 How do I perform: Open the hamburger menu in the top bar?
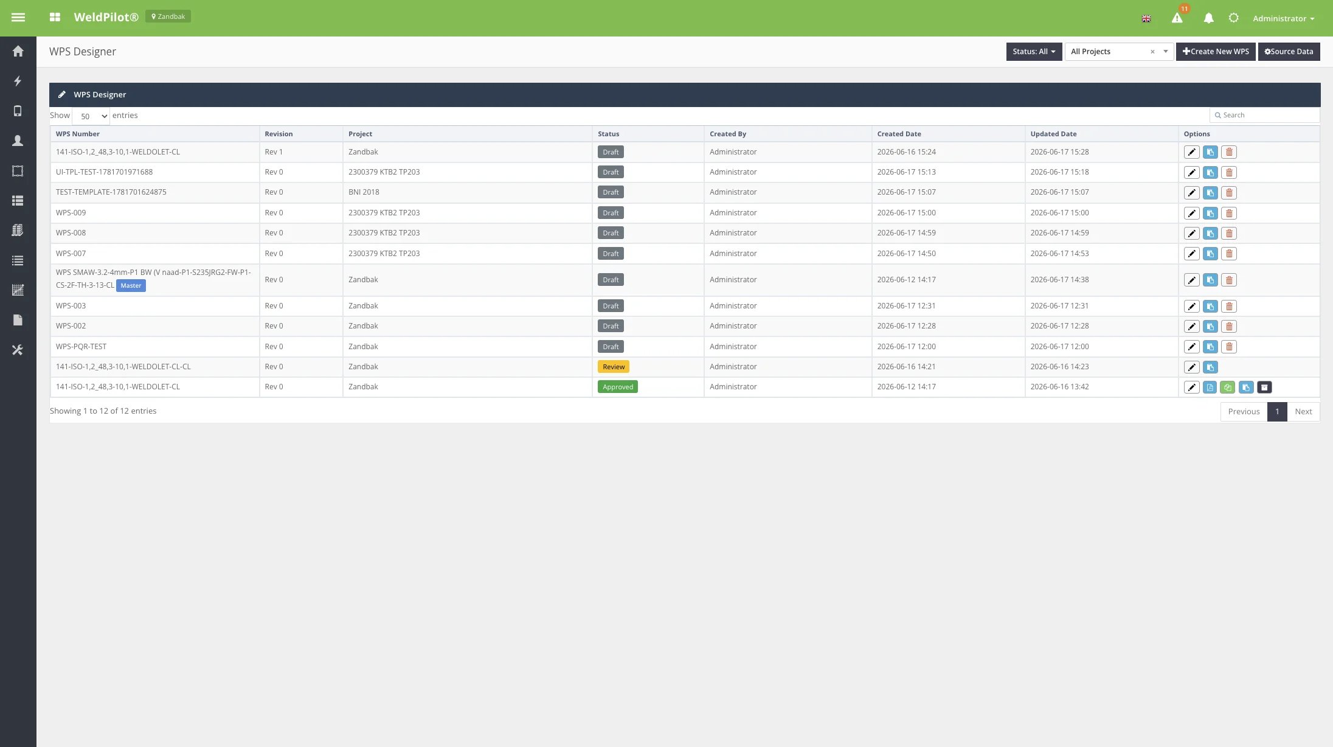pos(18,18)
